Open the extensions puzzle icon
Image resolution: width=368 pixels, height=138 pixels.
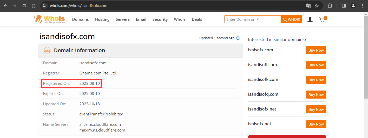coord(330,6)
